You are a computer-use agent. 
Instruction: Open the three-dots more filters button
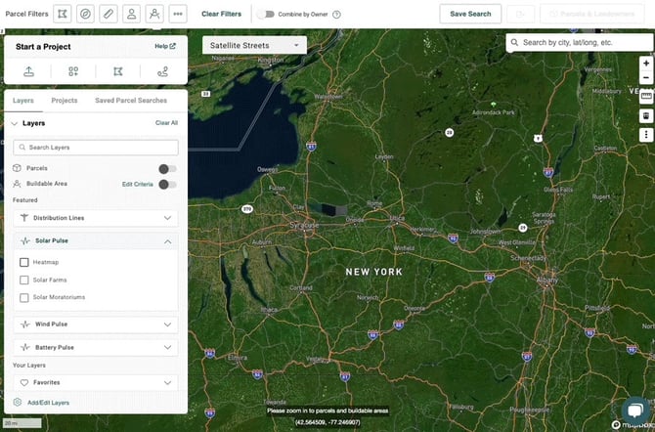point(177,14)
